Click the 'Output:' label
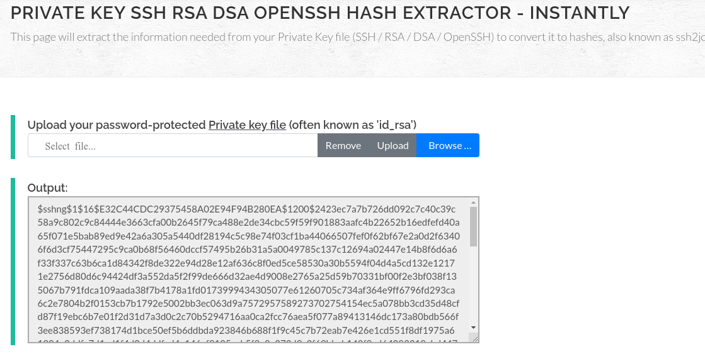This screenshot has width=705, height=359. [x=48, y=187]
